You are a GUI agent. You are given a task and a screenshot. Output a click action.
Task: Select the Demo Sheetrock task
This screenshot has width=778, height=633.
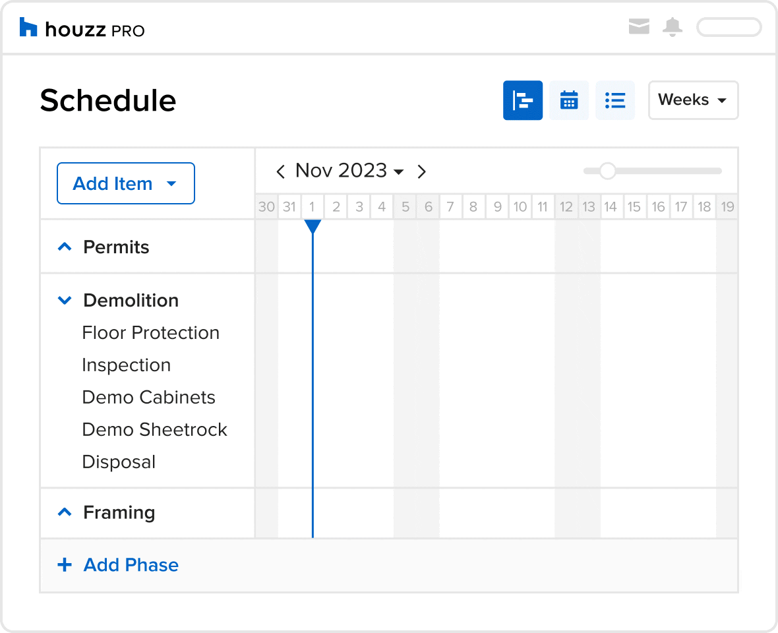(154, 429)
